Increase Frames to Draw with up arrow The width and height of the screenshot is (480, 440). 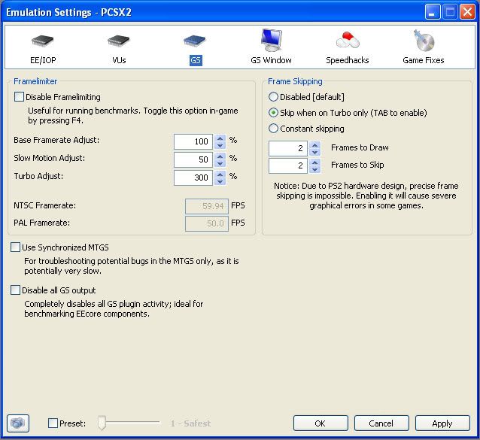click(x=314, y=144)
